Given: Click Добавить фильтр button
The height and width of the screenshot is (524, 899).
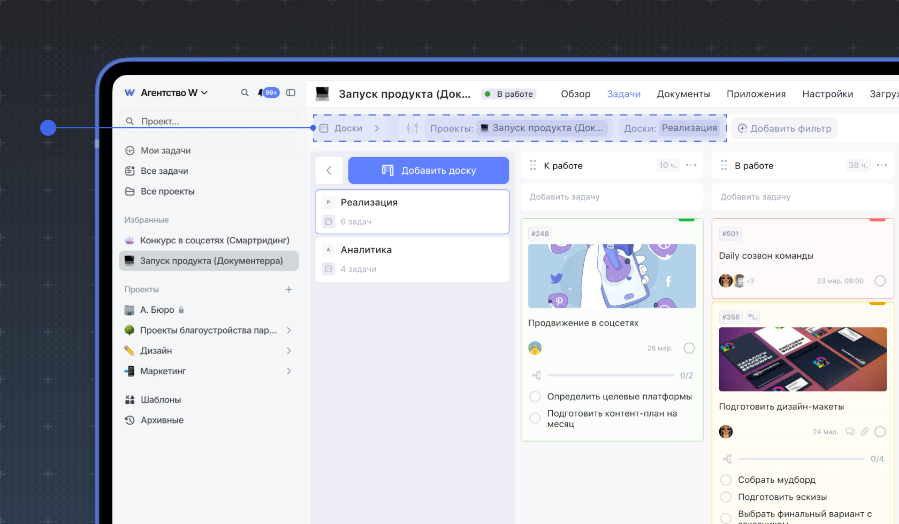Looking at the screenshot, I should click(x=784, y=128).
